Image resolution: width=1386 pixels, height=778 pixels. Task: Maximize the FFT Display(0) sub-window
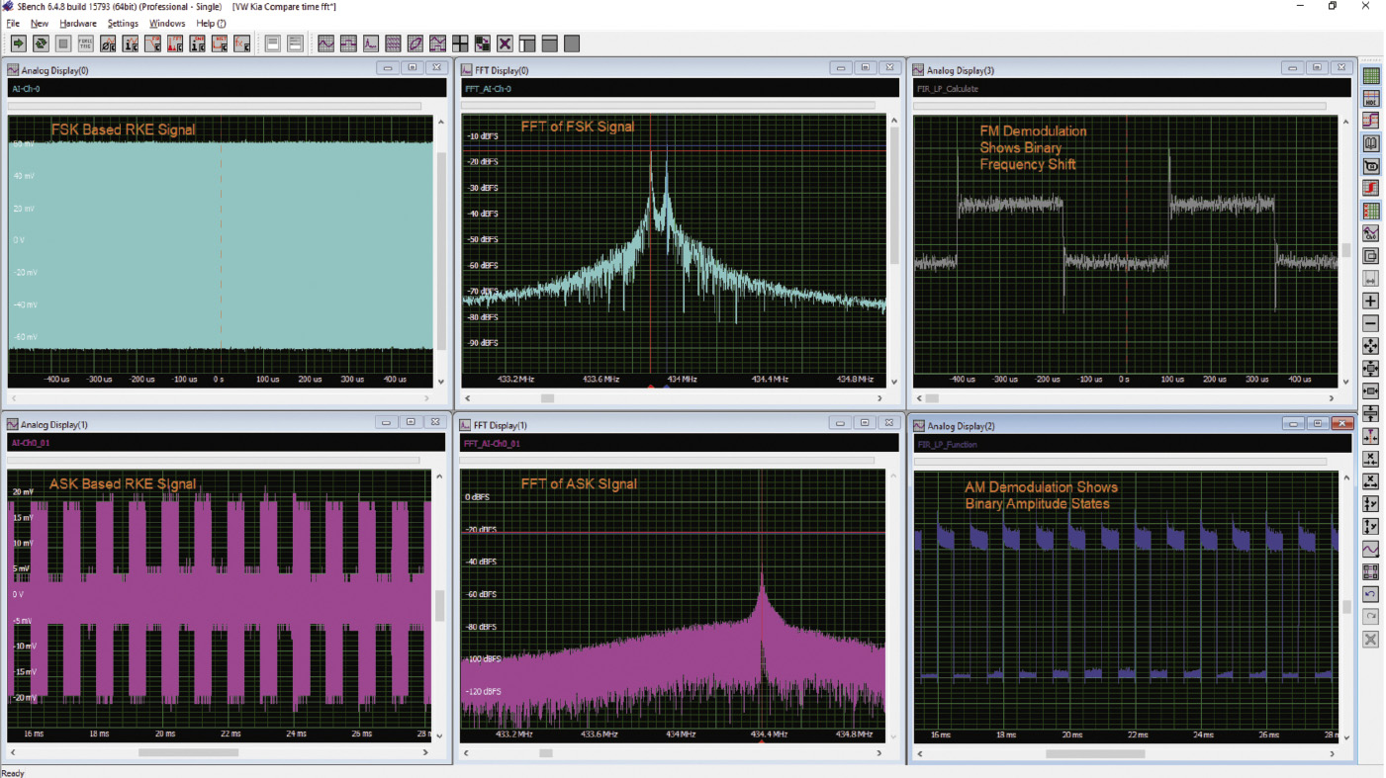[865, 68]
